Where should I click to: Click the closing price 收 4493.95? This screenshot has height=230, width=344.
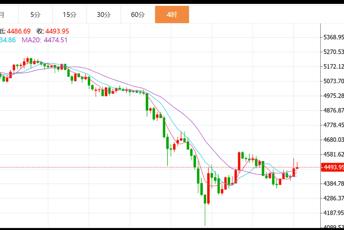53,31
